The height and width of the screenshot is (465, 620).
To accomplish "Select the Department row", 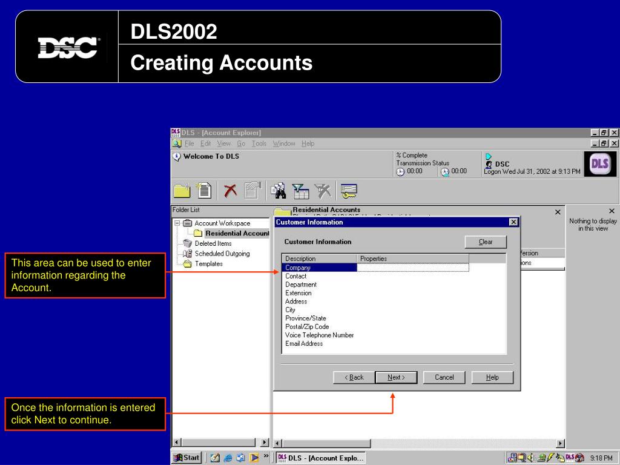I will 301,285.
